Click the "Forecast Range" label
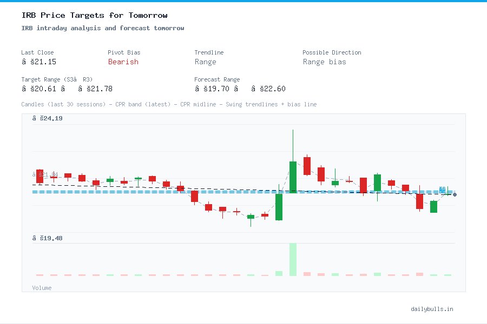The height and width of the screenshot is (324, 487). (x=217, y=79)
